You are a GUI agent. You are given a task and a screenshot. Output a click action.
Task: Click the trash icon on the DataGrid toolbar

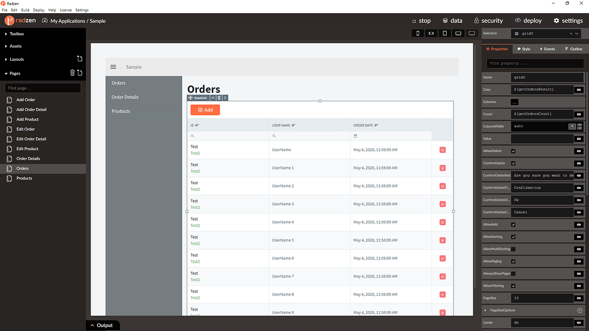tap(219, 98)
